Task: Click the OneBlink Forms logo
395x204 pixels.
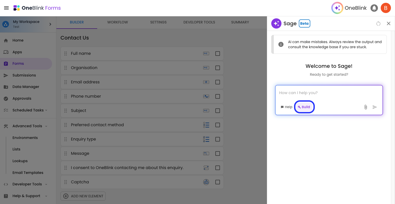Action: 37,8
